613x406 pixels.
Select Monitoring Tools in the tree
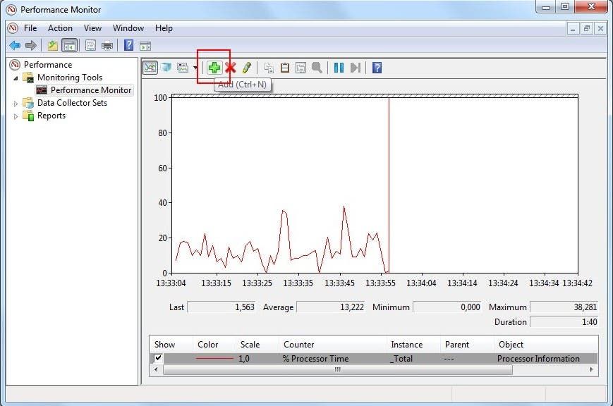[70, 78]
